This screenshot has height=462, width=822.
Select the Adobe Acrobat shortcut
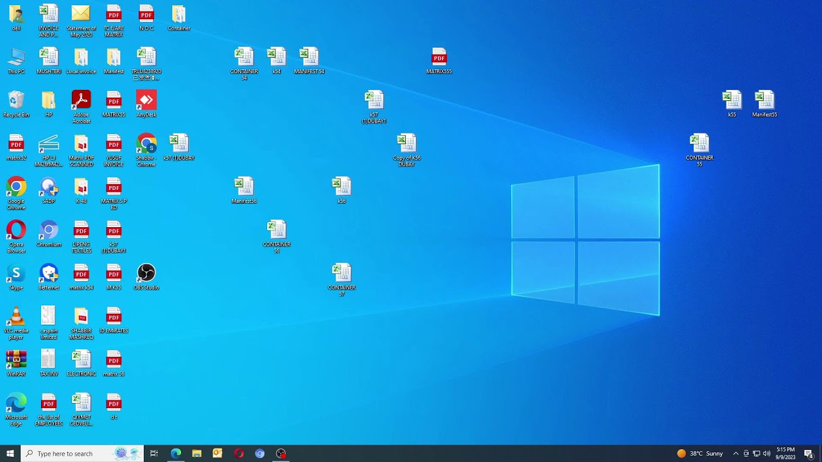[x=82, y=107]
